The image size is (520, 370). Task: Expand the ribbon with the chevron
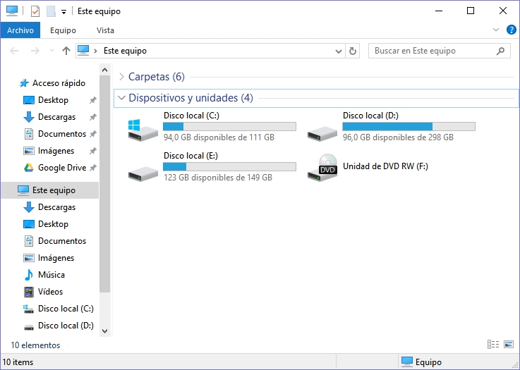pos(496,30)
